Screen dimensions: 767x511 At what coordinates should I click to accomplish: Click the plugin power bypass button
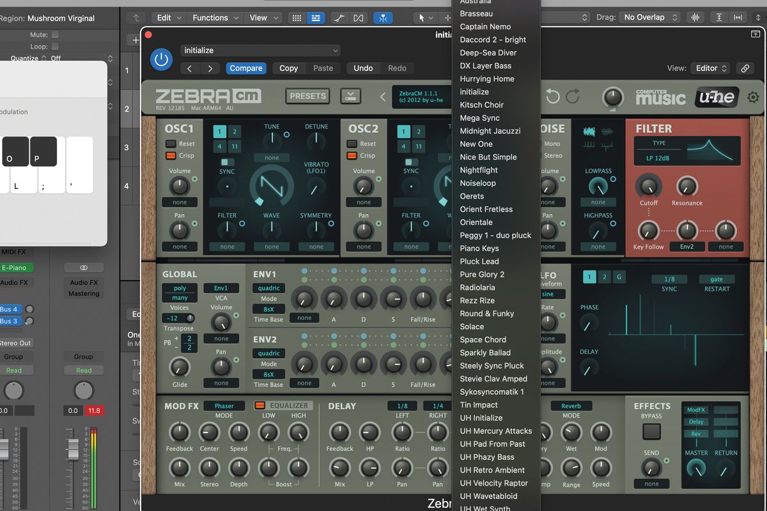pos(161,60)
